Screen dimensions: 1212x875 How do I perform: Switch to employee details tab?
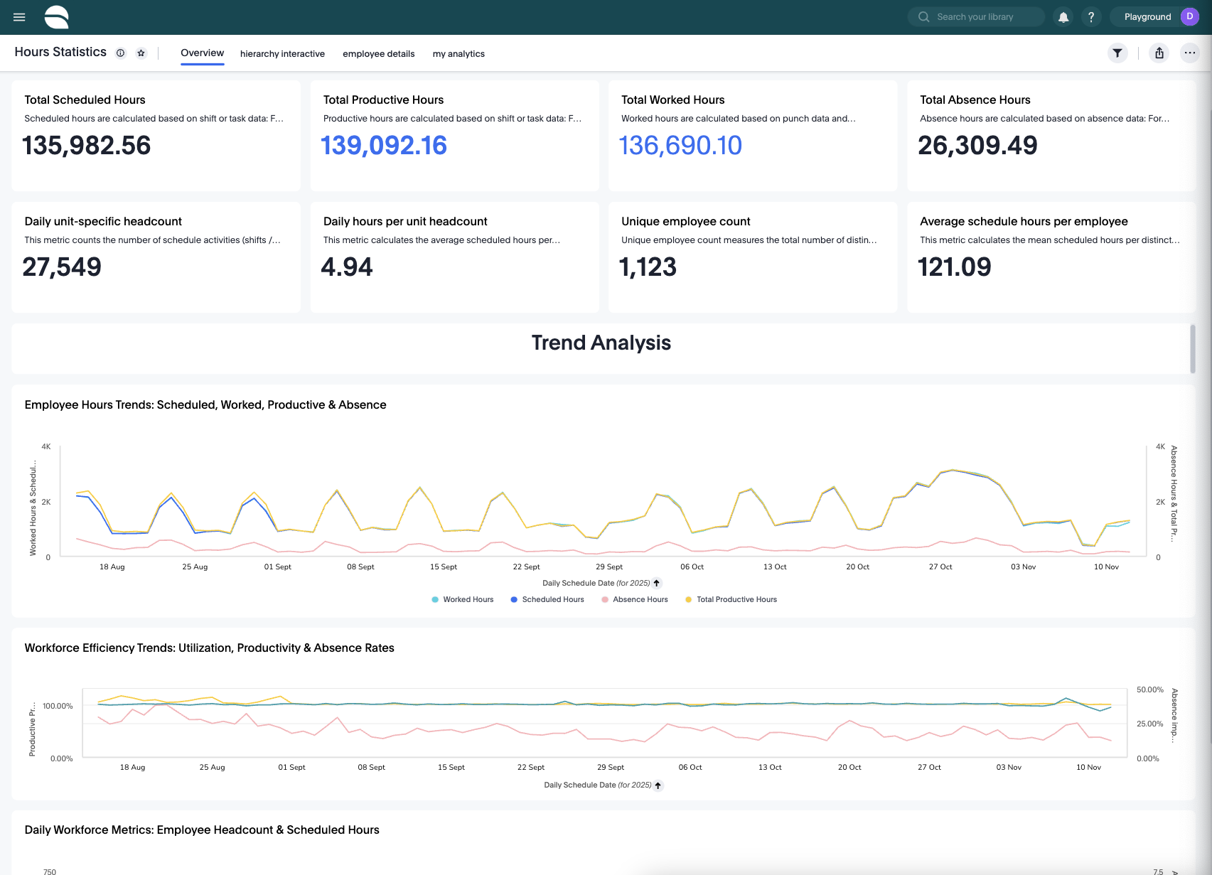point(378,54)
